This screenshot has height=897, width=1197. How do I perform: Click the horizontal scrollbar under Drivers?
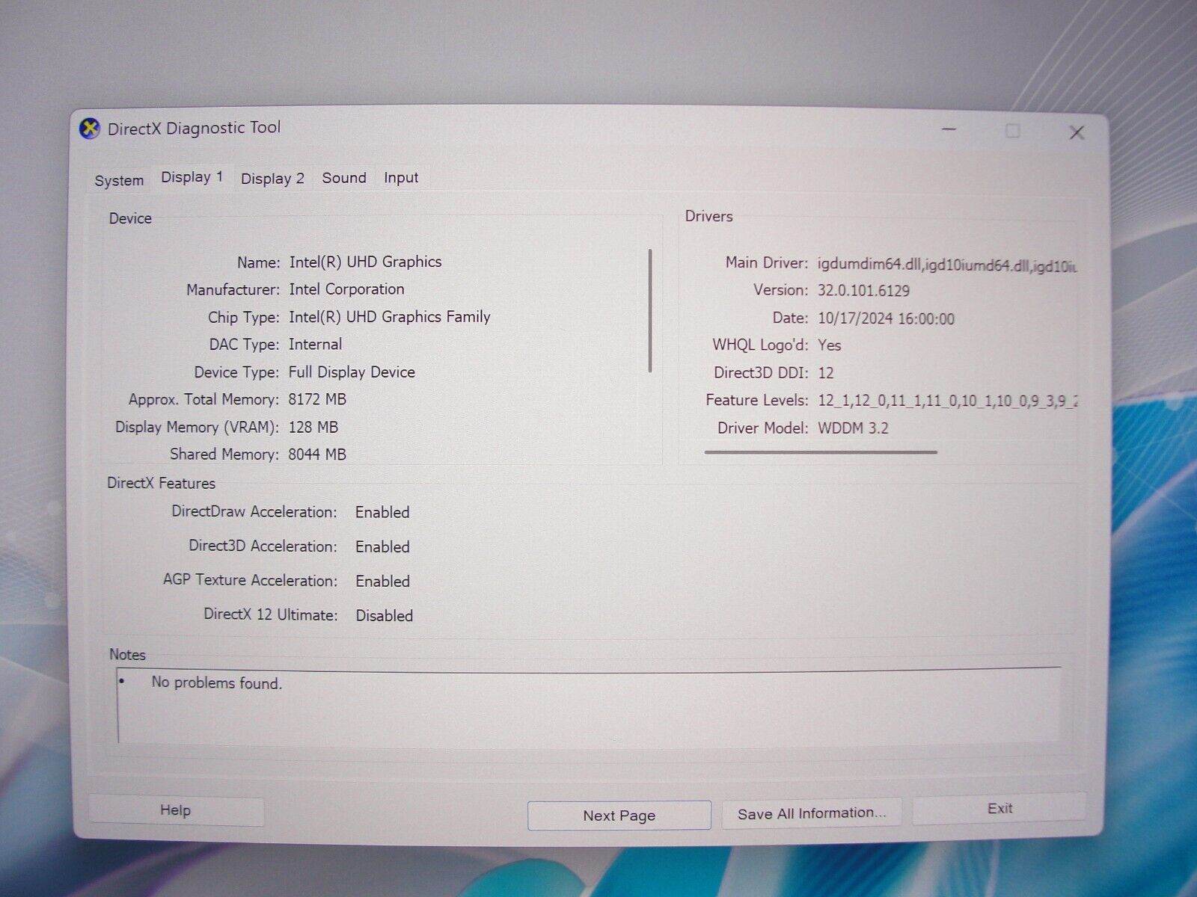[x=821, y=451]
